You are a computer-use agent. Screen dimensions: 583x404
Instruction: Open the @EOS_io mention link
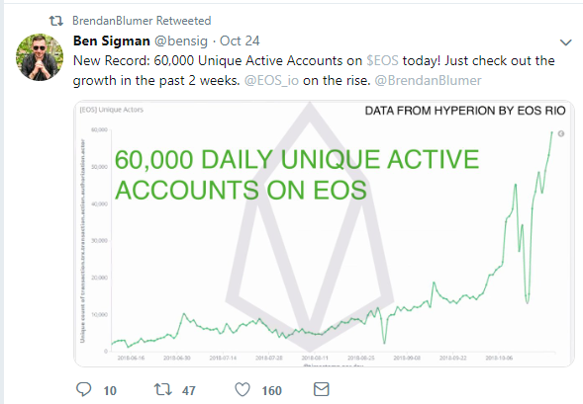(x=271, y=80)
